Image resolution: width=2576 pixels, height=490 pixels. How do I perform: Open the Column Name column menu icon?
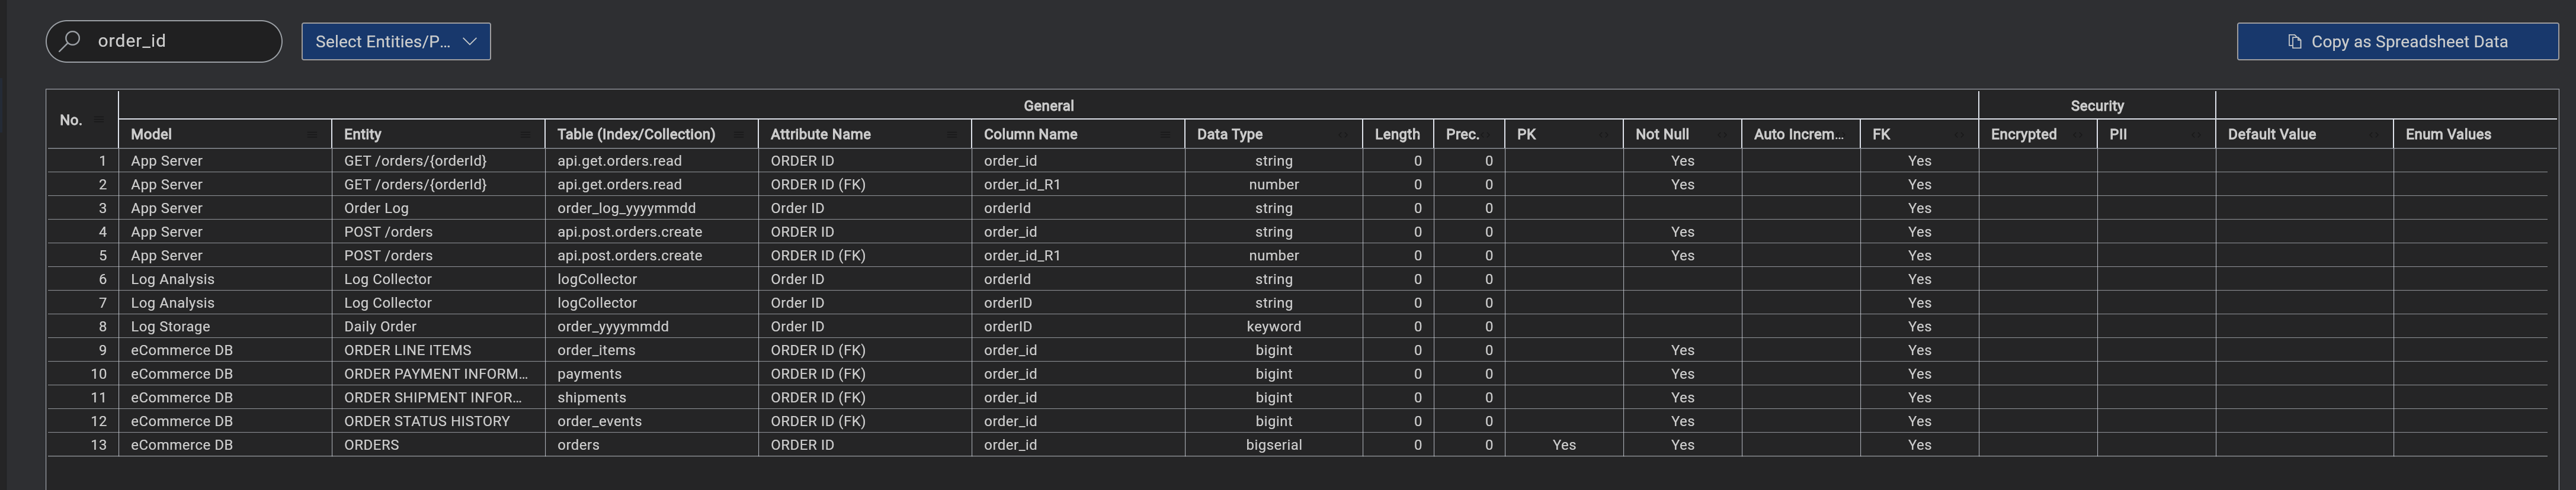click(1165, 135)
